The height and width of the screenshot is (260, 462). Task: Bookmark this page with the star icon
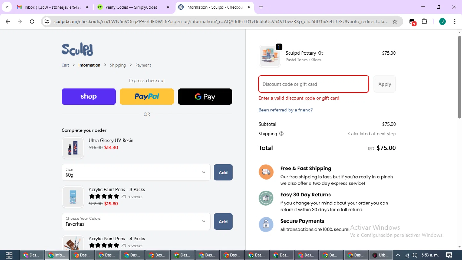(395, 21)
